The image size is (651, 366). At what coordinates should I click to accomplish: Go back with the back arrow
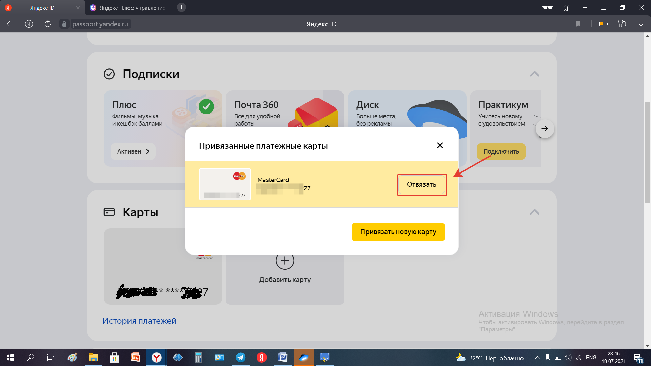pyautogui.click(x=10, y=24)
